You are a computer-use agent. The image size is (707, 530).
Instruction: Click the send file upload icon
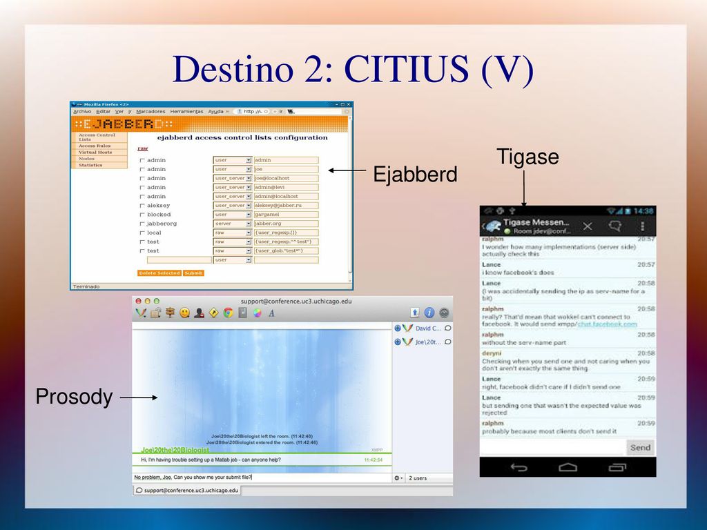[x=415, y=313]
